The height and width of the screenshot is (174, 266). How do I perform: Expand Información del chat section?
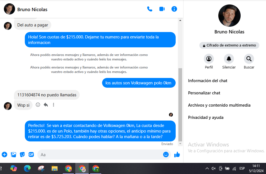[208, 81]
